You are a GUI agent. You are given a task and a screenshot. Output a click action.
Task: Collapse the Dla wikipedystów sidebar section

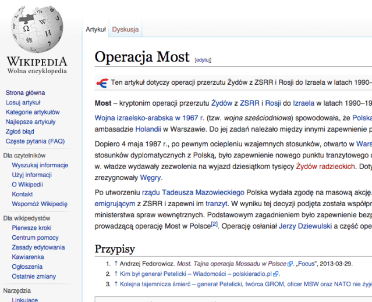click(x=26, y=218)
